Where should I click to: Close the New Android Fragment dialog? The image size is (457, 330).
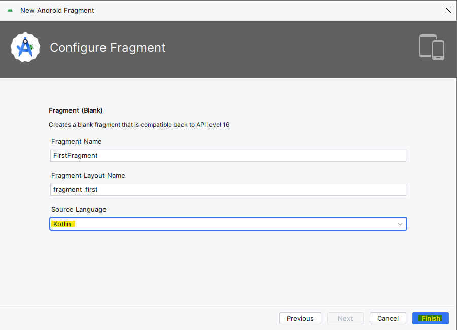[448, 10]
